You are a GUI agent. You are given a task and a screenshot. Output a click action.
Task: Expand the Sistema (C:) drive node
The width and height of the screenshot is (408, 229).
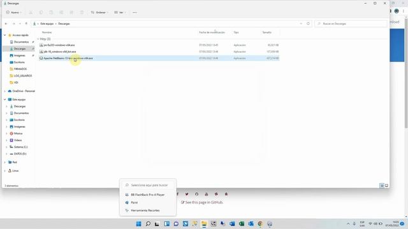point(7,147)
